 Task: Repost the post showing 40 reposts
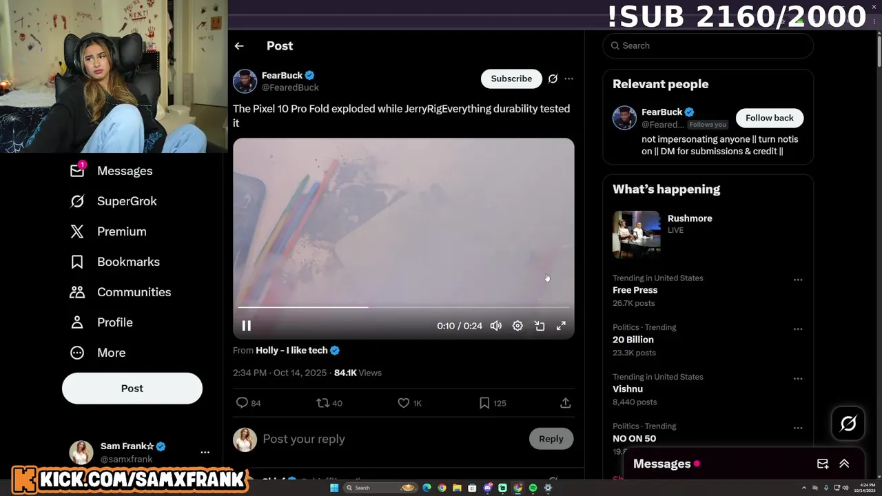pos(329,403)
